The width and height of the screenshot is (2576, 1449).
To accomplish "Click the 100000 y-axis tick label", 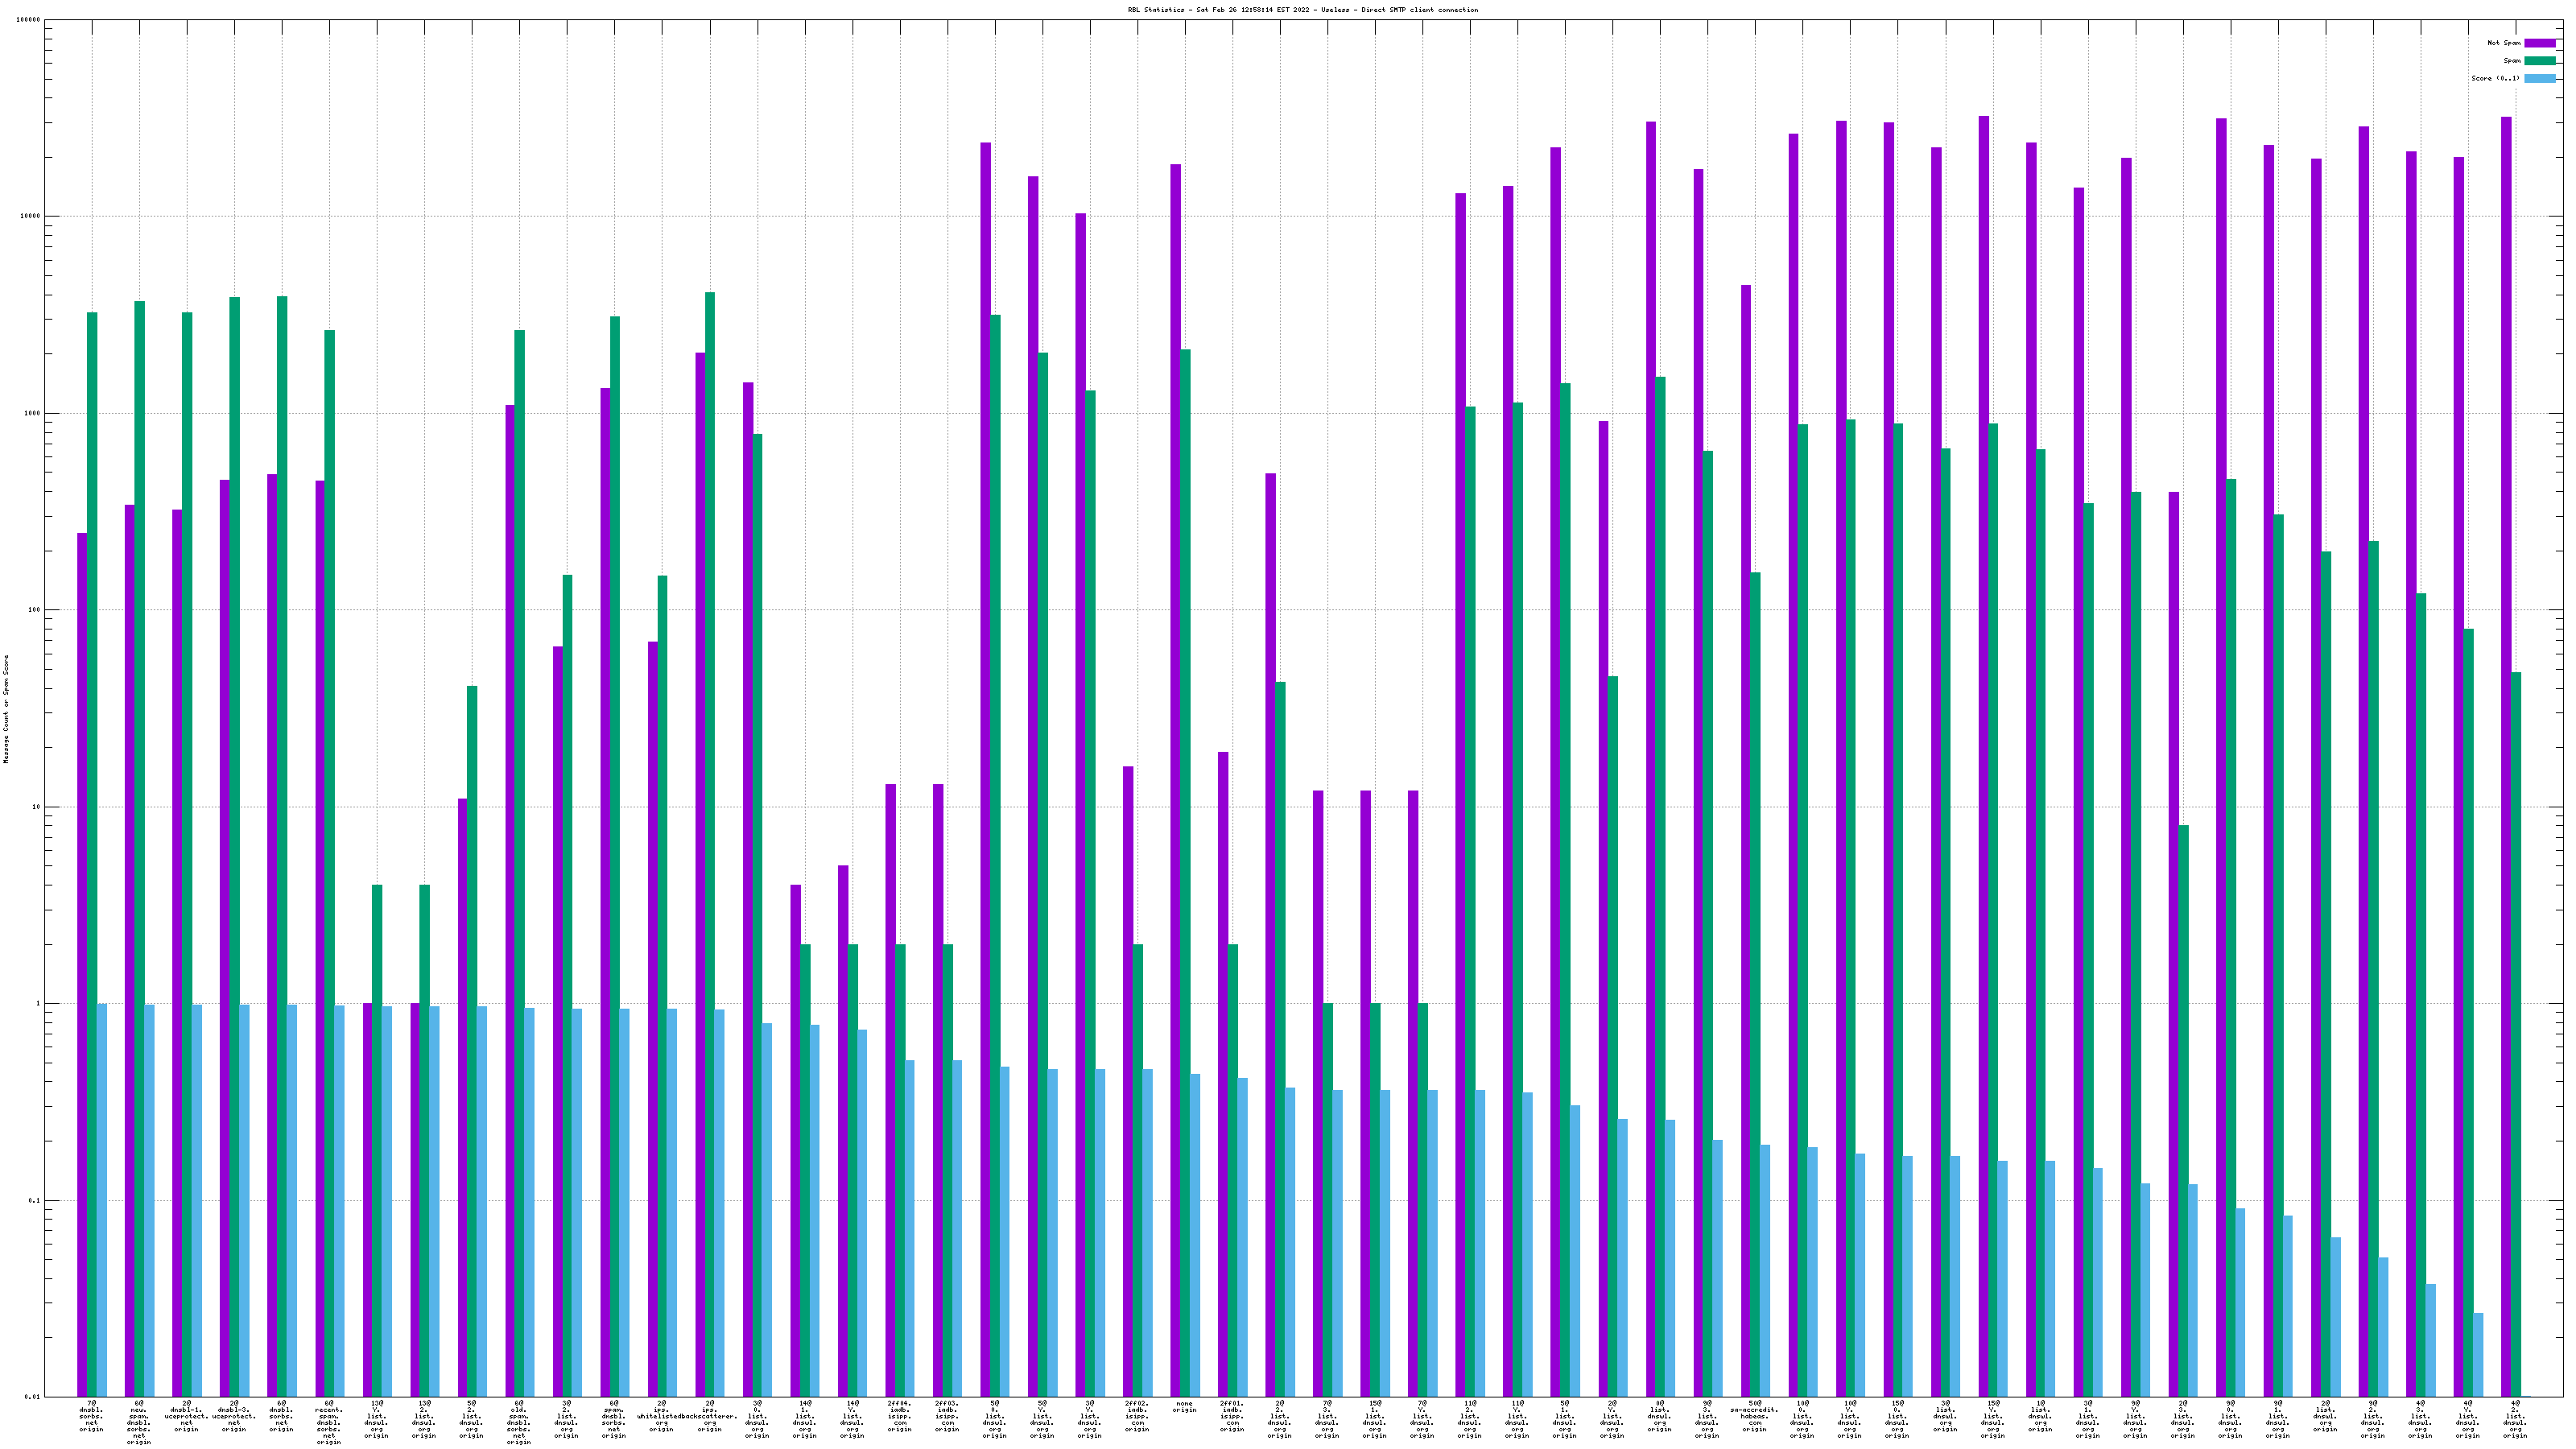I will tap(29, 20).
